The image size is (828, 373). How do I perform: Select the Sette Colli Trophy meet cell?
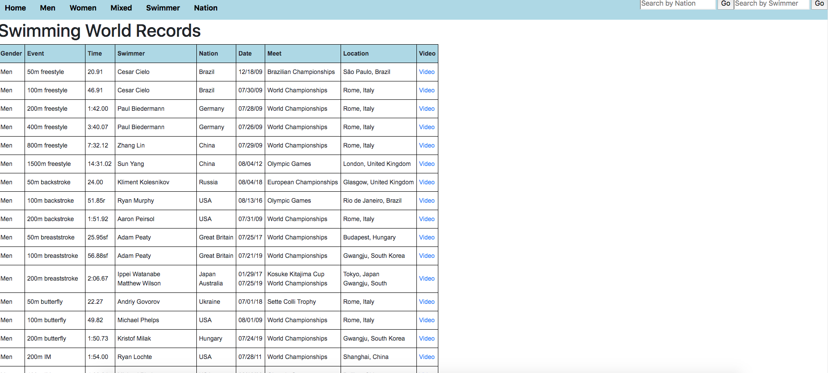tap(303, 302)
